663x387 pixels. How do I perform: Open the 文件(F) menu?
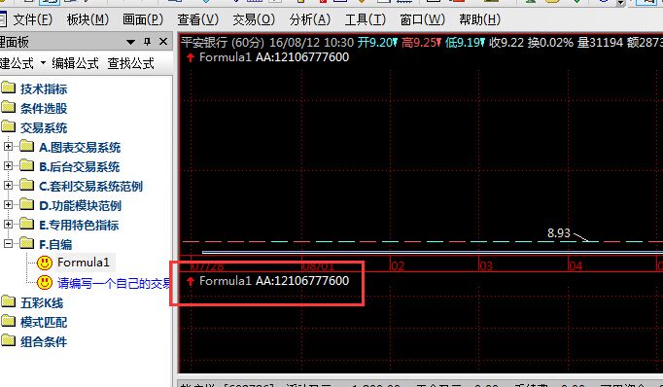tap(32, 19)
